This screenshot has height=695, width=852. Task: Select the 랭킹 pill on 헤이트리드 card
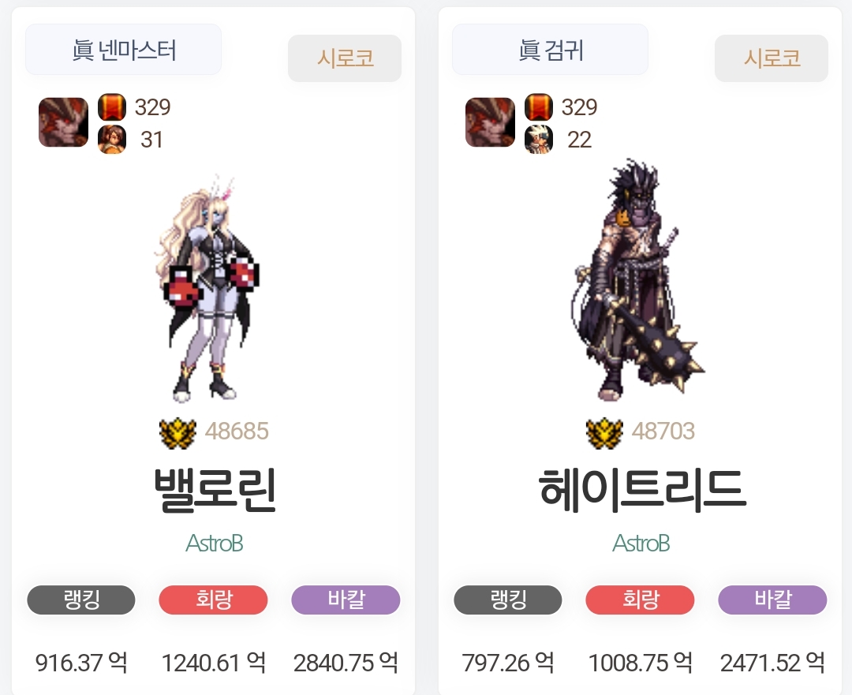(x=507, y=600)
